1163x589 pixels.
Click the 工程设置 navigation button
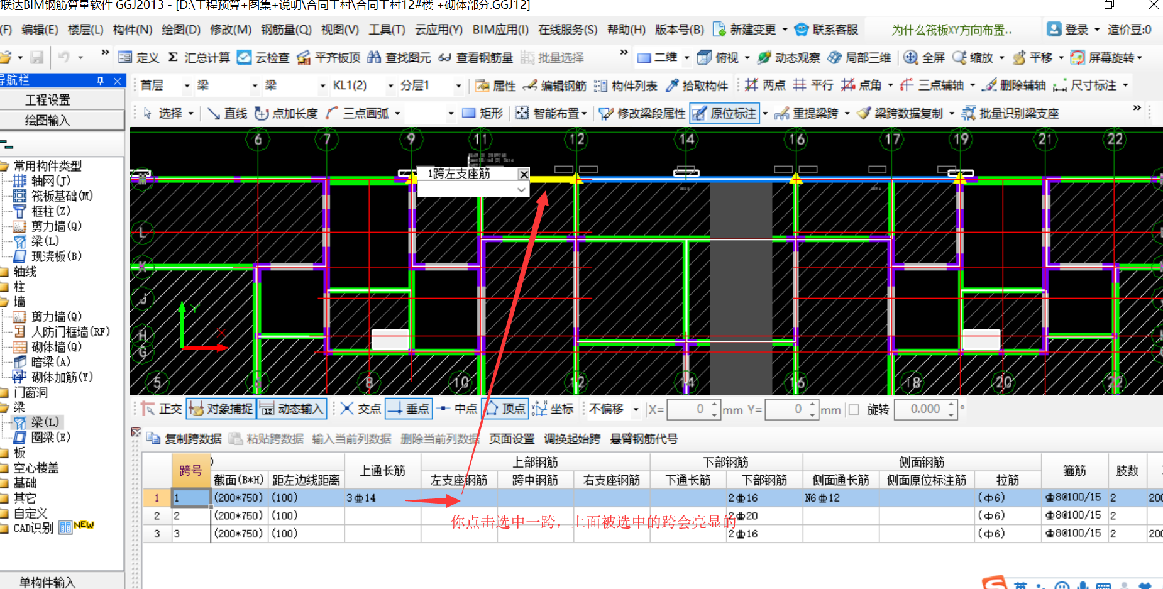(x=62, y=99)
